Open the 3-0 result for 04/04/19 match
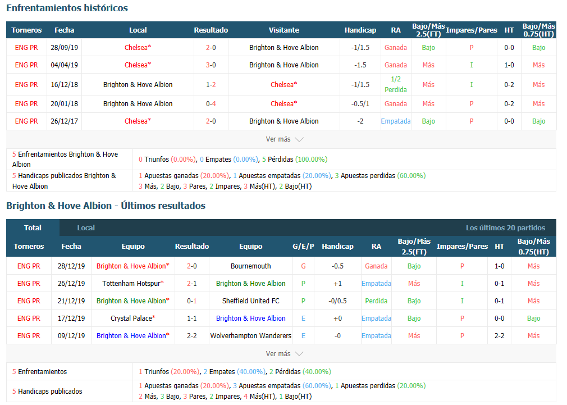 coord(211,65)
